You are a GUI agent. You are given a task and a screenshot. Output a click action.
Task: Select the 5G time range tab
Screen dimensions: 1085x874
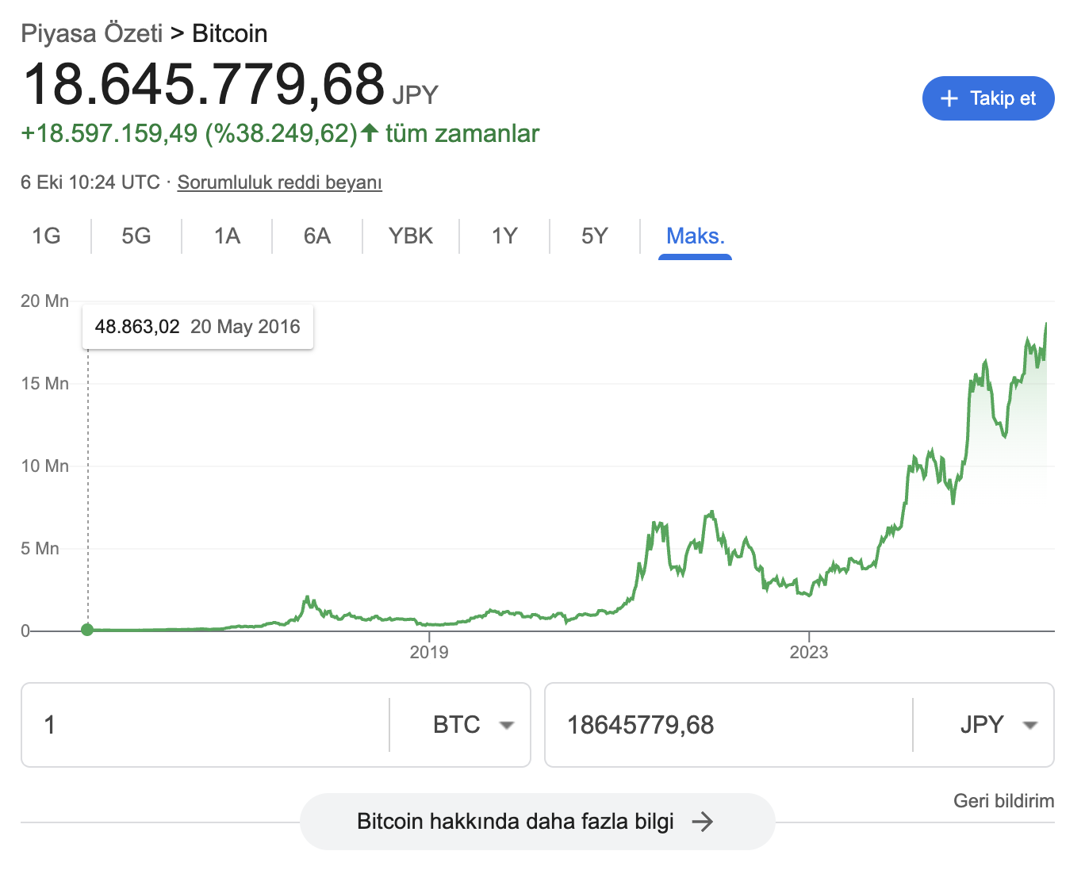point(136,236)
